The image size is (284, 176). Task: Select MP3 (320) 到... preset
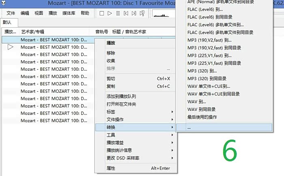coord(224,71)
